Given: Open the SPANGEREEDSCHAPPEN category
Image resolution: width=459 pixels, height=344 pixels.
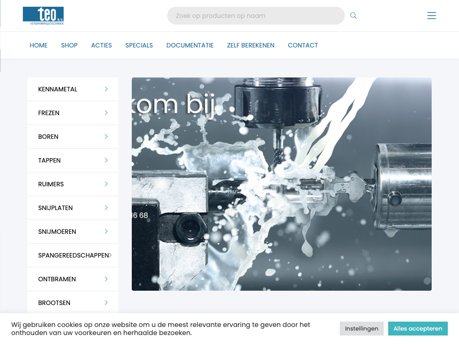Looking at the screenshot, I should [73, 255].
